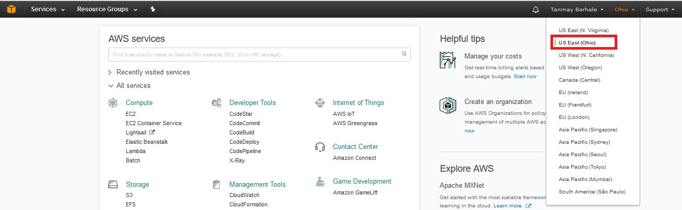
Task: Open EC2 Container Service link
Action: tap(154, 123)
